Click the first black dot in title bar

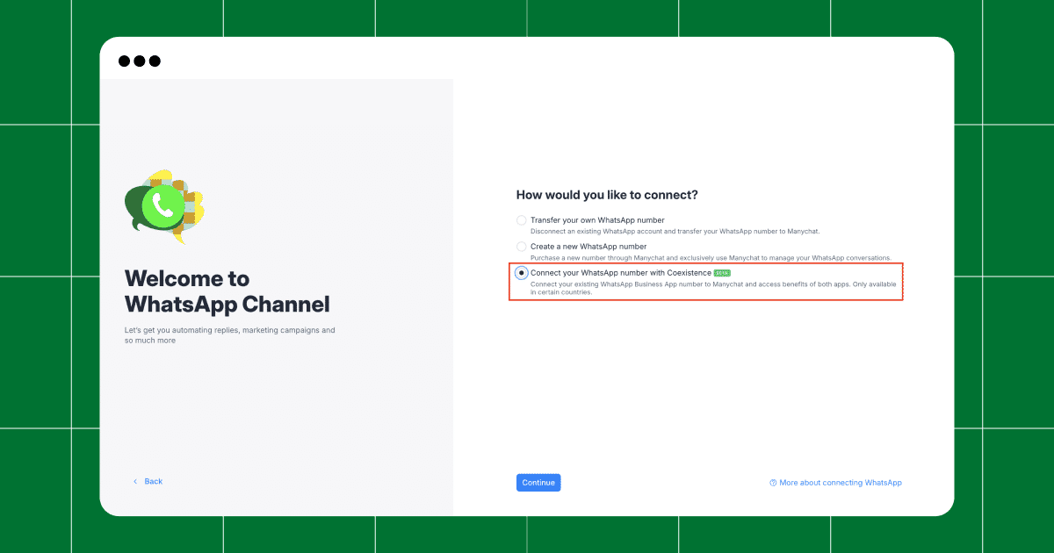(125, 61)
